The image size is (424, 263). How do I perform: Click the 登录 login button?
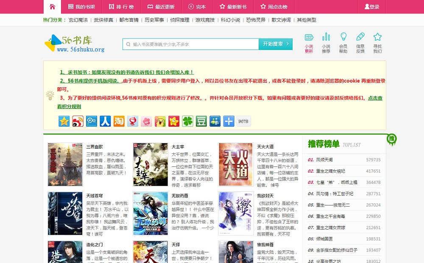(x=372, y=7)
